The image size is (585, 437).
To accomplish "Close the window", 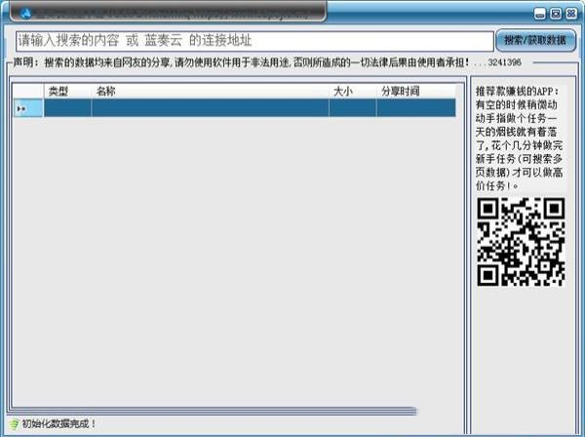I will tap(571, 14).
